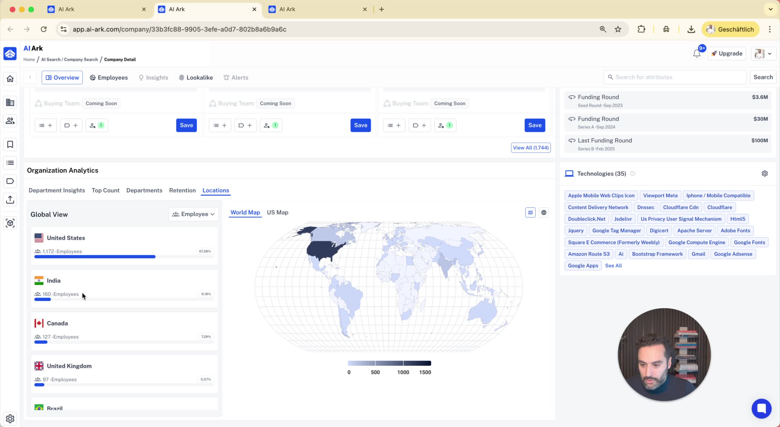Click the people icon in left sidebar
Screen dimensions: 780x427
pyautogui.click(x=10, y=121)
